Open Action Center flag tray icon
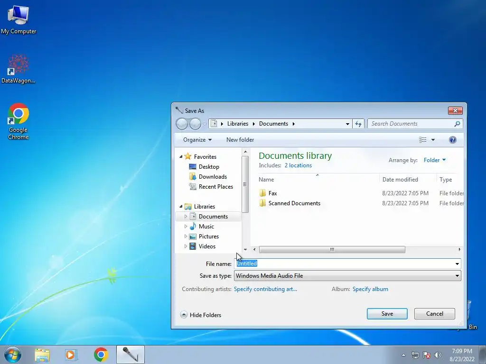Viewport: 486px width, 364px height. 427,355
